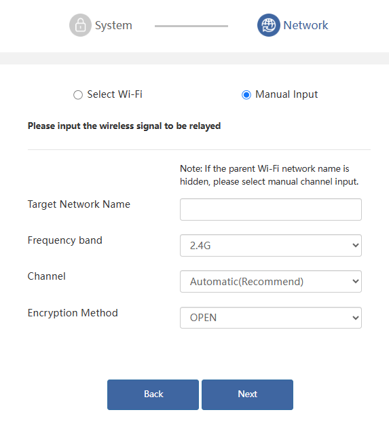This screenshot has width=389, height=425.
Task: Focus the Target Network Name field
Action: (271, 209)
